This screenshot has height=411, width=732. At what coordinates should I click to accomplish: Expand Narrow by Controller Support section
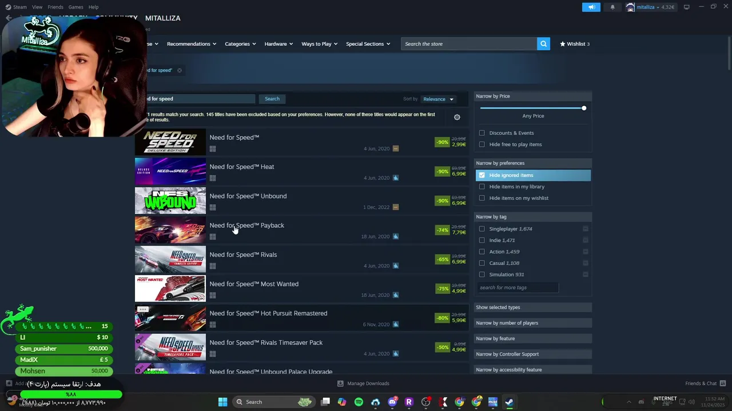pyautogui.click(x=533, y=354)
